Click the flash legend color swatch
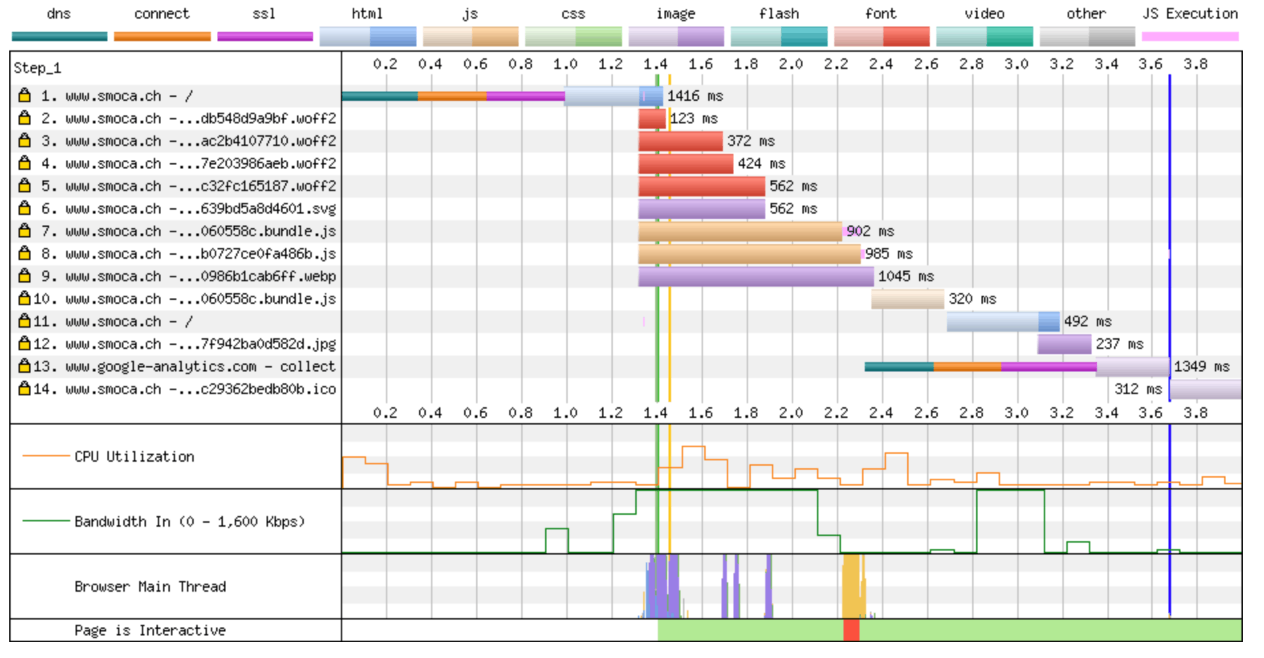 779,36
